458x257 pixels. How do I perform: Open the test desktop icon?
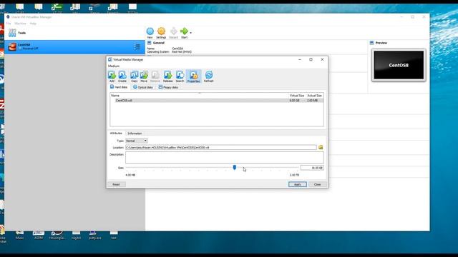coord(114,234)
